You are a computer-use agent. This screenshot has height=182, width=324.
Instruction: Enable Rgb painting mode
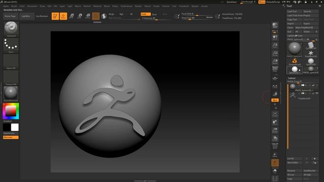point(121,14)
